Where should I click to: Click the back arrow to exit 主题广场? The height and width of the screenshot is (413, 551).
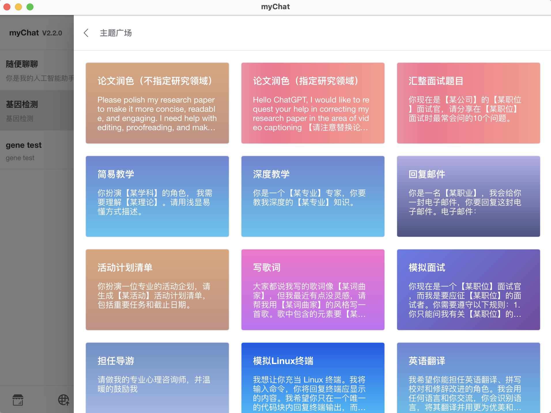86,33
